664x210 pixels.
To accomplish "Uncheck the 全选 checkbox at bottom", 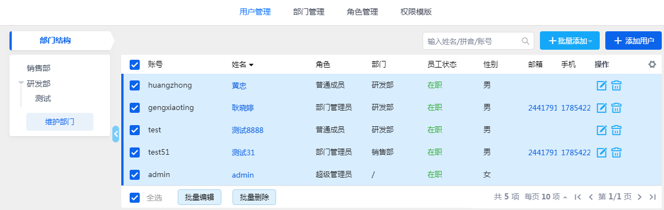I will pyautogui.click(x=135, y=197).
